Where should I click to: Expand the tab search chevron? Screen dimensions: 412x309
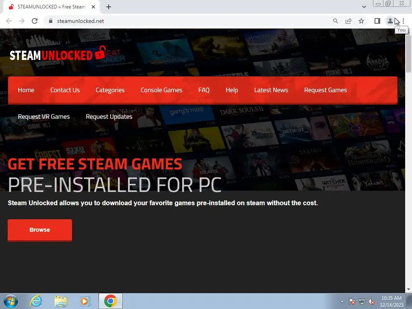[x=364, y=7]
